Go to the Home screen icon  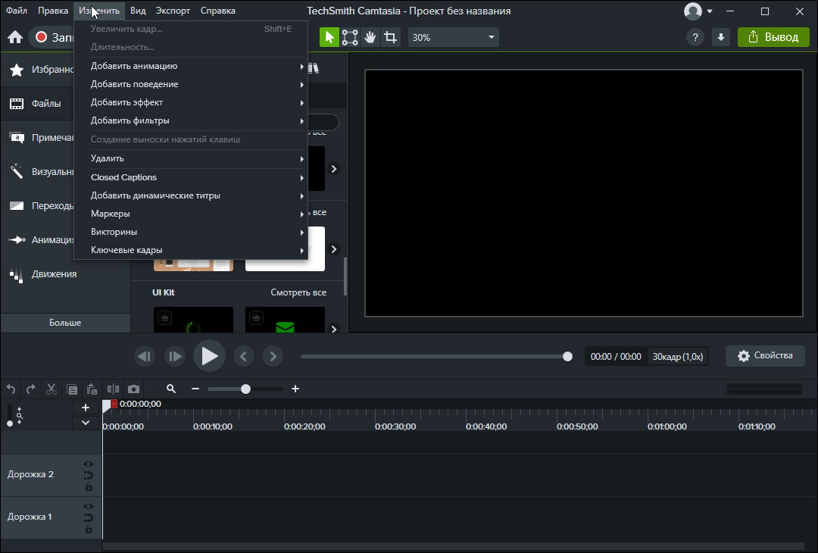click(x=15, y=37)
